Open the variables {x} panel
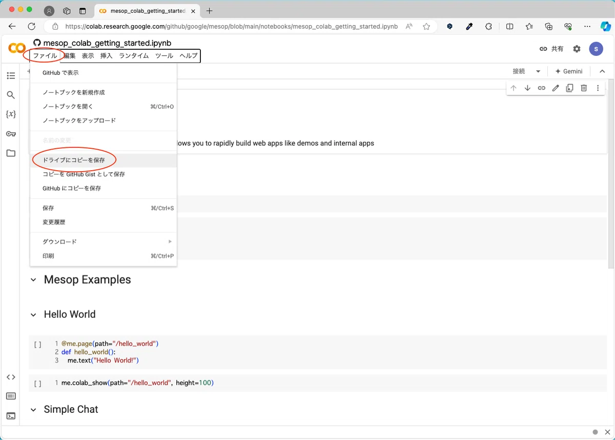Image resolution: width=615 pixels, height=440 pixels. coord(11,114)
